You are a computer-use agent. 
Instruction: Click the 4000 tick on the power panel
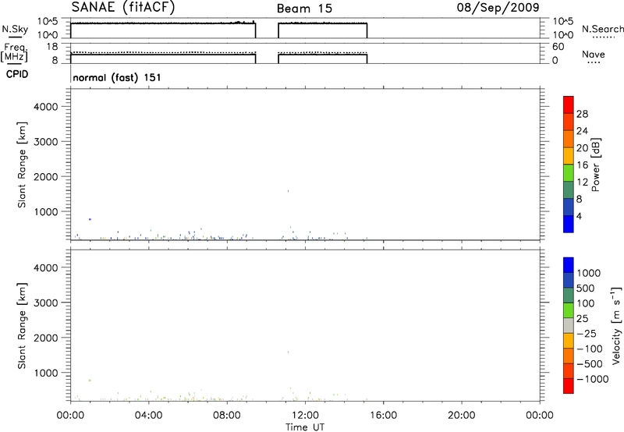coord(46,107)
